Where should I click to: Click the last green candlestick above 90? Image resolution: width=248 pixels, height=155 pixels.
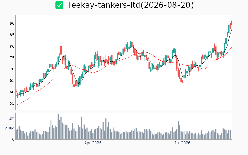232,23
